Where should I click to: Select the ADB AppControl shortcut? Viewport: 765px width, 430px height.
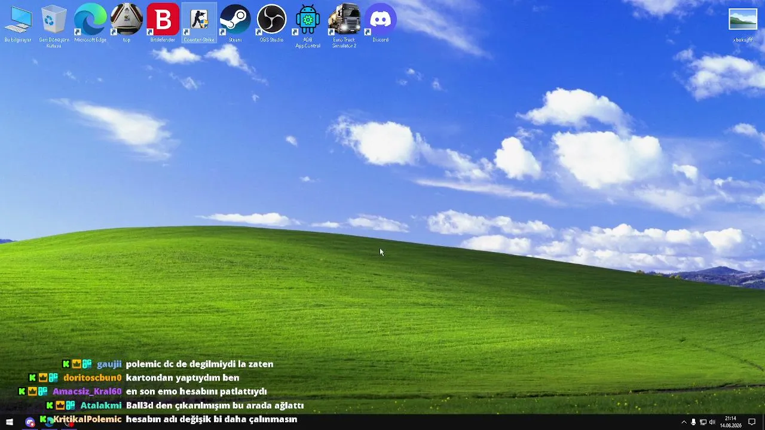click(x=308, y=26)
